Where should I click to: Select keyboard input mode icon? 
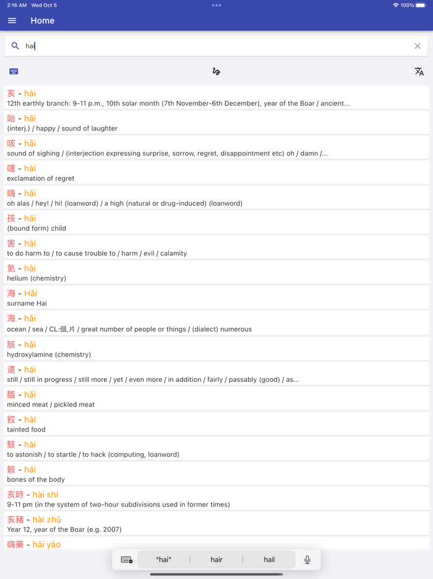14,71
